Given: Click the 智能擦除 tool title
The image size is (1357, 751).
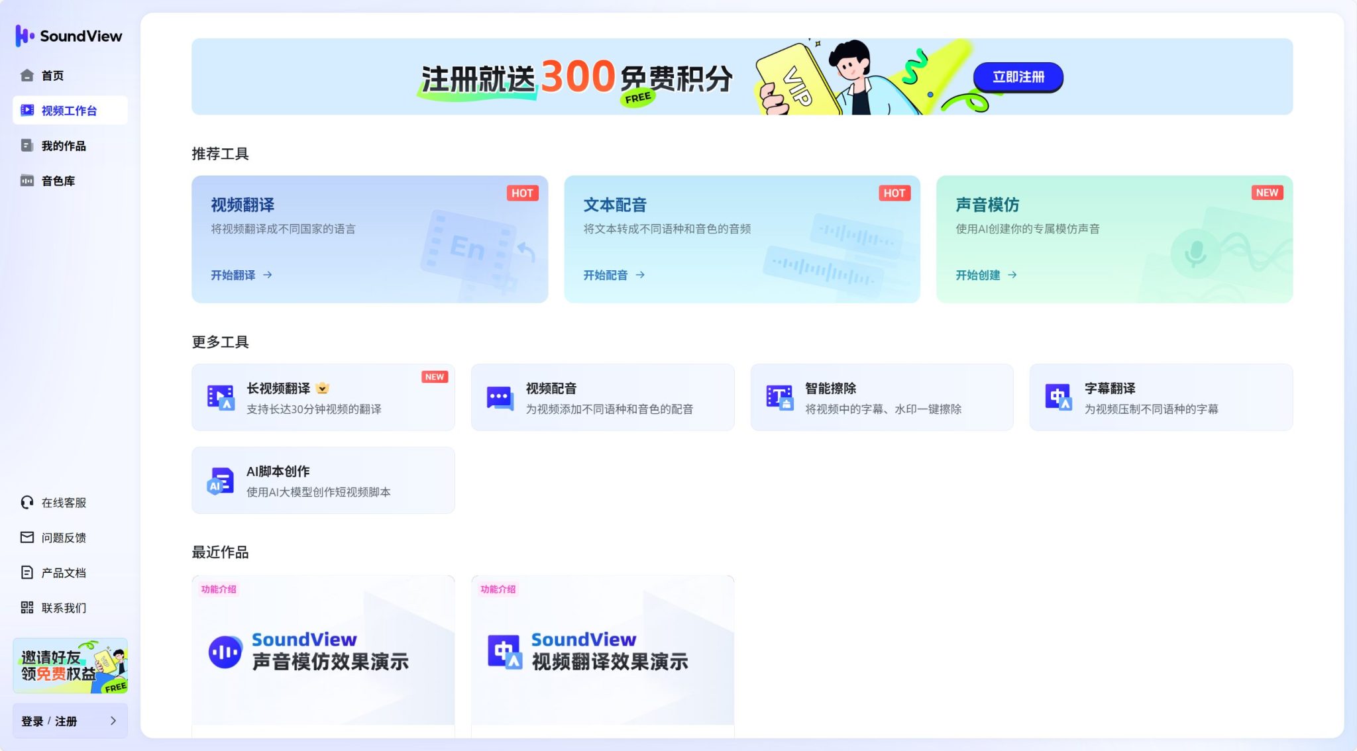Looking at the screenshot, I should 831,389.
